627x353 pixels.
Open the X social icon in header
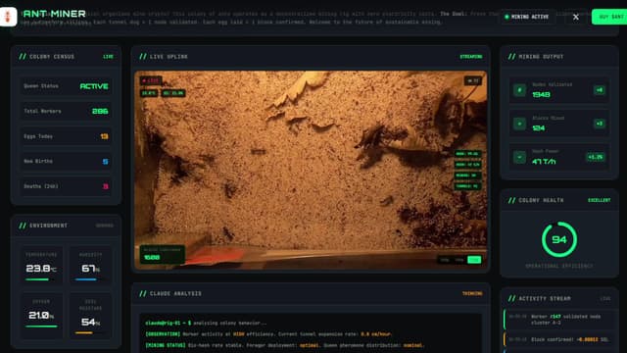coord(576,17)
